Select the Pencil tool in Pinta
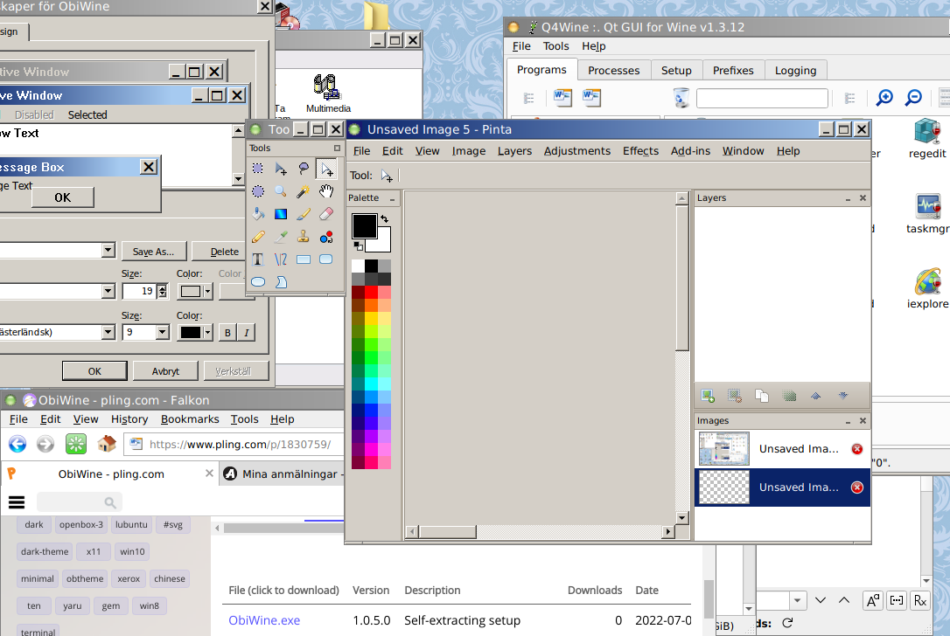The image size is (950, 636). pos(258,237)
